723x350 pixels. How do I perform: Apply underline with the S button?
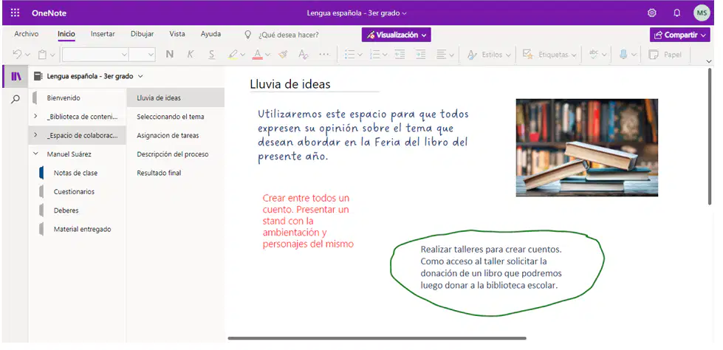212,55
